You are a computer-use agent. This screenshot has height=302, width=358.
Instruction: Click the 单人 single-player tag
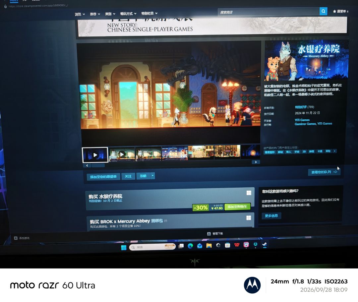pyautogui.click(x=289, y=152)
